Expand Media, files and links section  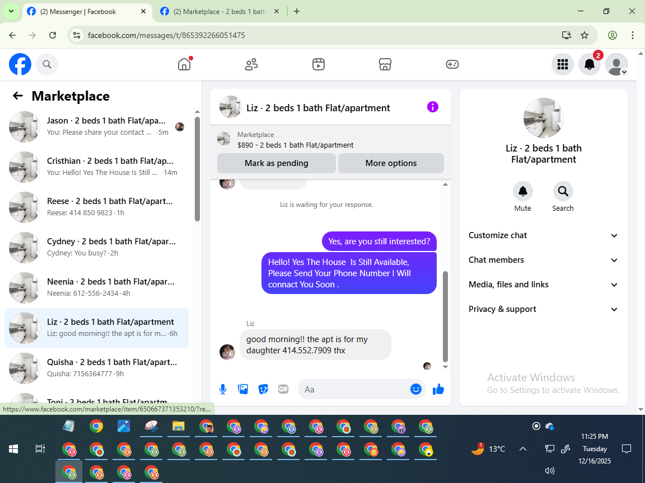[544, 285]
